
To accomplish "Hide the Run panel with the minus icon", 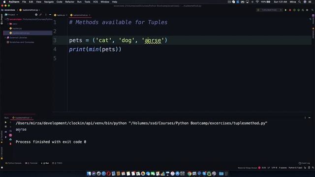I will (310, 118).
